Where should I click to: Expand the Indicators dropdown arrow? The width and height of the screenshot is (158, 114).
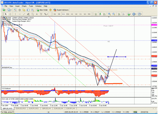point(130,14)
